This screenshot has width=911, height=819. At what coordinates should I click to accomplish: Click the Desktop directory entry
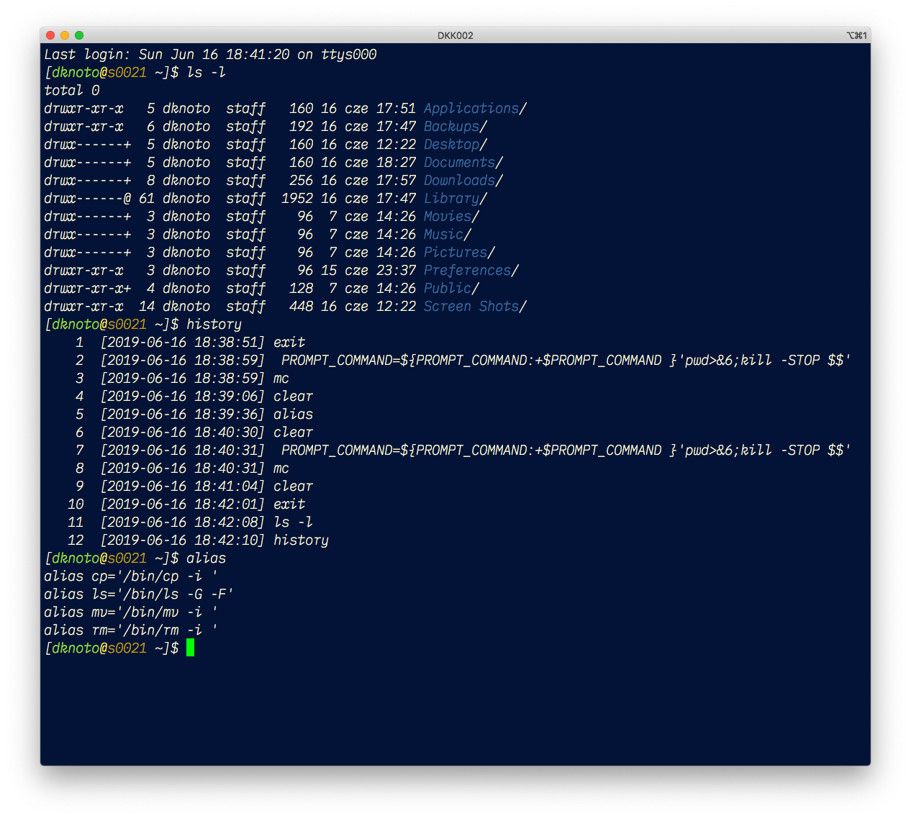tap(455, 145)
